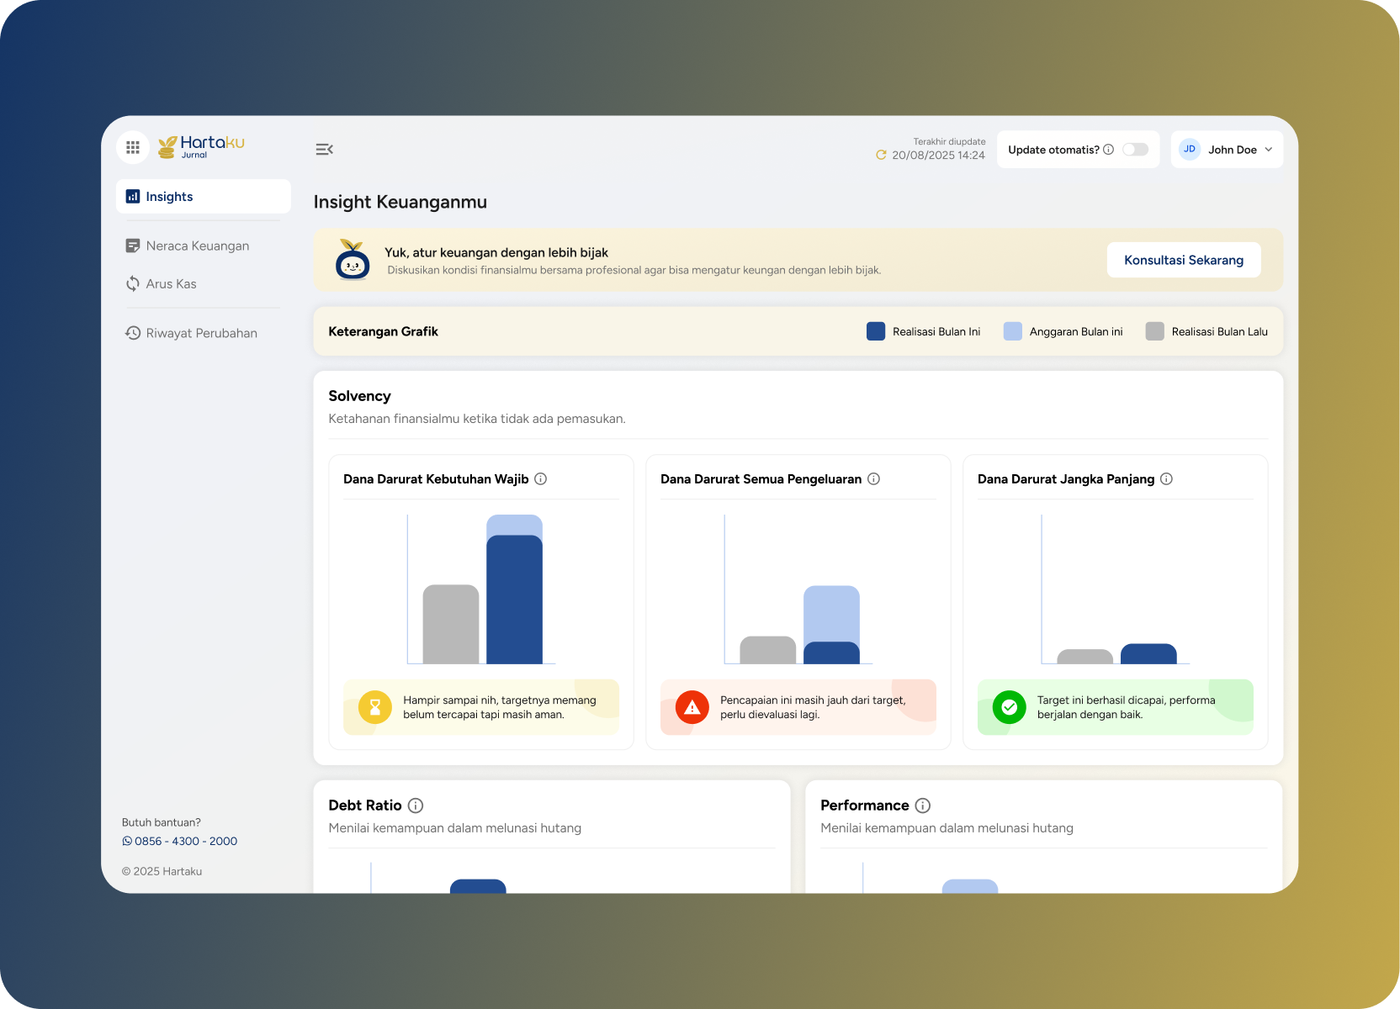Screen dimensions: 1400x1009
Task: Click the Performance info icon
Action: pyautogui.click(x=923, y=806)
